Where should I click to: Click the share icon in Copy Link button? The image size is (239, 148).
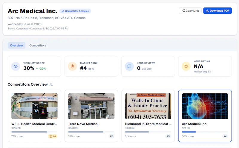183,11
